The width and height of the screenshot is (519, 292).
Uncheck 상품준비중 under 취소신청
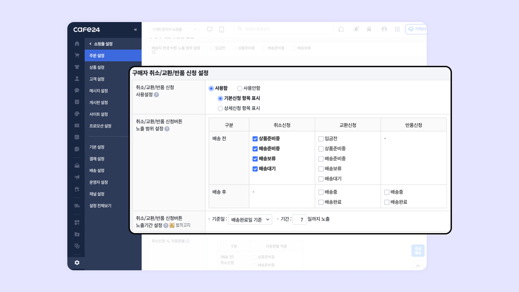point(255,139)
